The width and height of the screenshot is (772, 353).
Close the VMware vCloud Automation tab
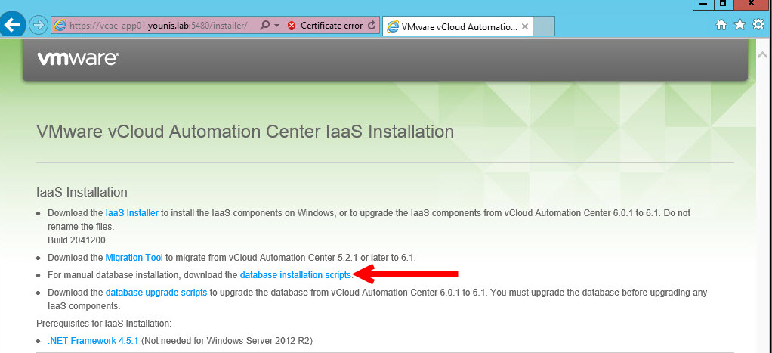coord(526,26)
